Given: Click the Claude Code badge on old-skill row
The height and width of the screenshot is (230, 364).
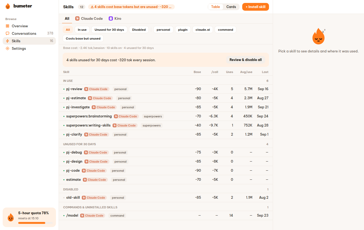Looking at the screenshot, I should [94, 198].
